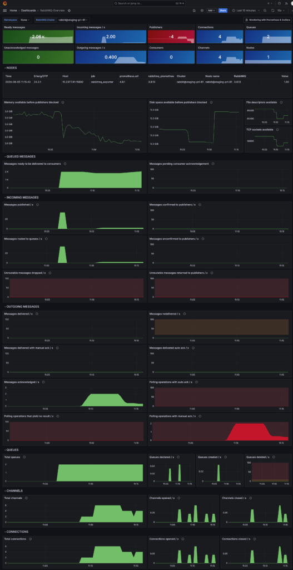This screenshot has width=293, height=570.
Task: Open the RabbitMQ Cluster rabbit@staging dropdown
Action: tap(73, 20)
